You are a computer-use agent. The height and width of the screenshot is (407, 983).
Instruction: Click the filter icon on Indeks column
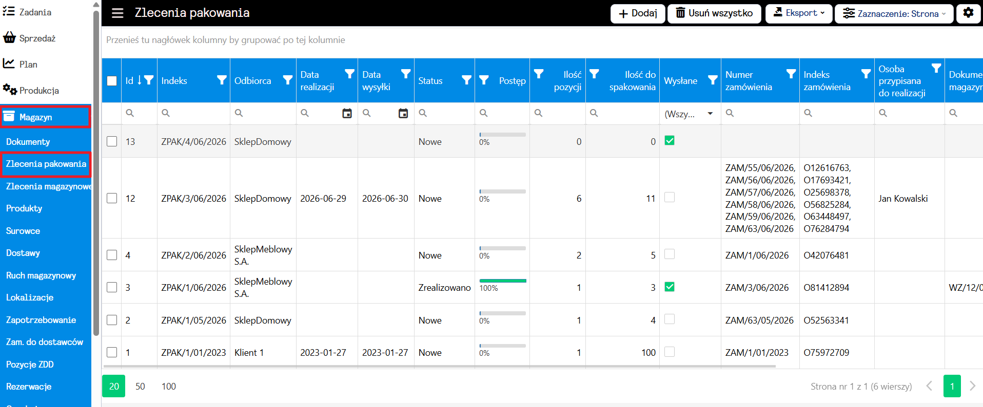[222, 80]
